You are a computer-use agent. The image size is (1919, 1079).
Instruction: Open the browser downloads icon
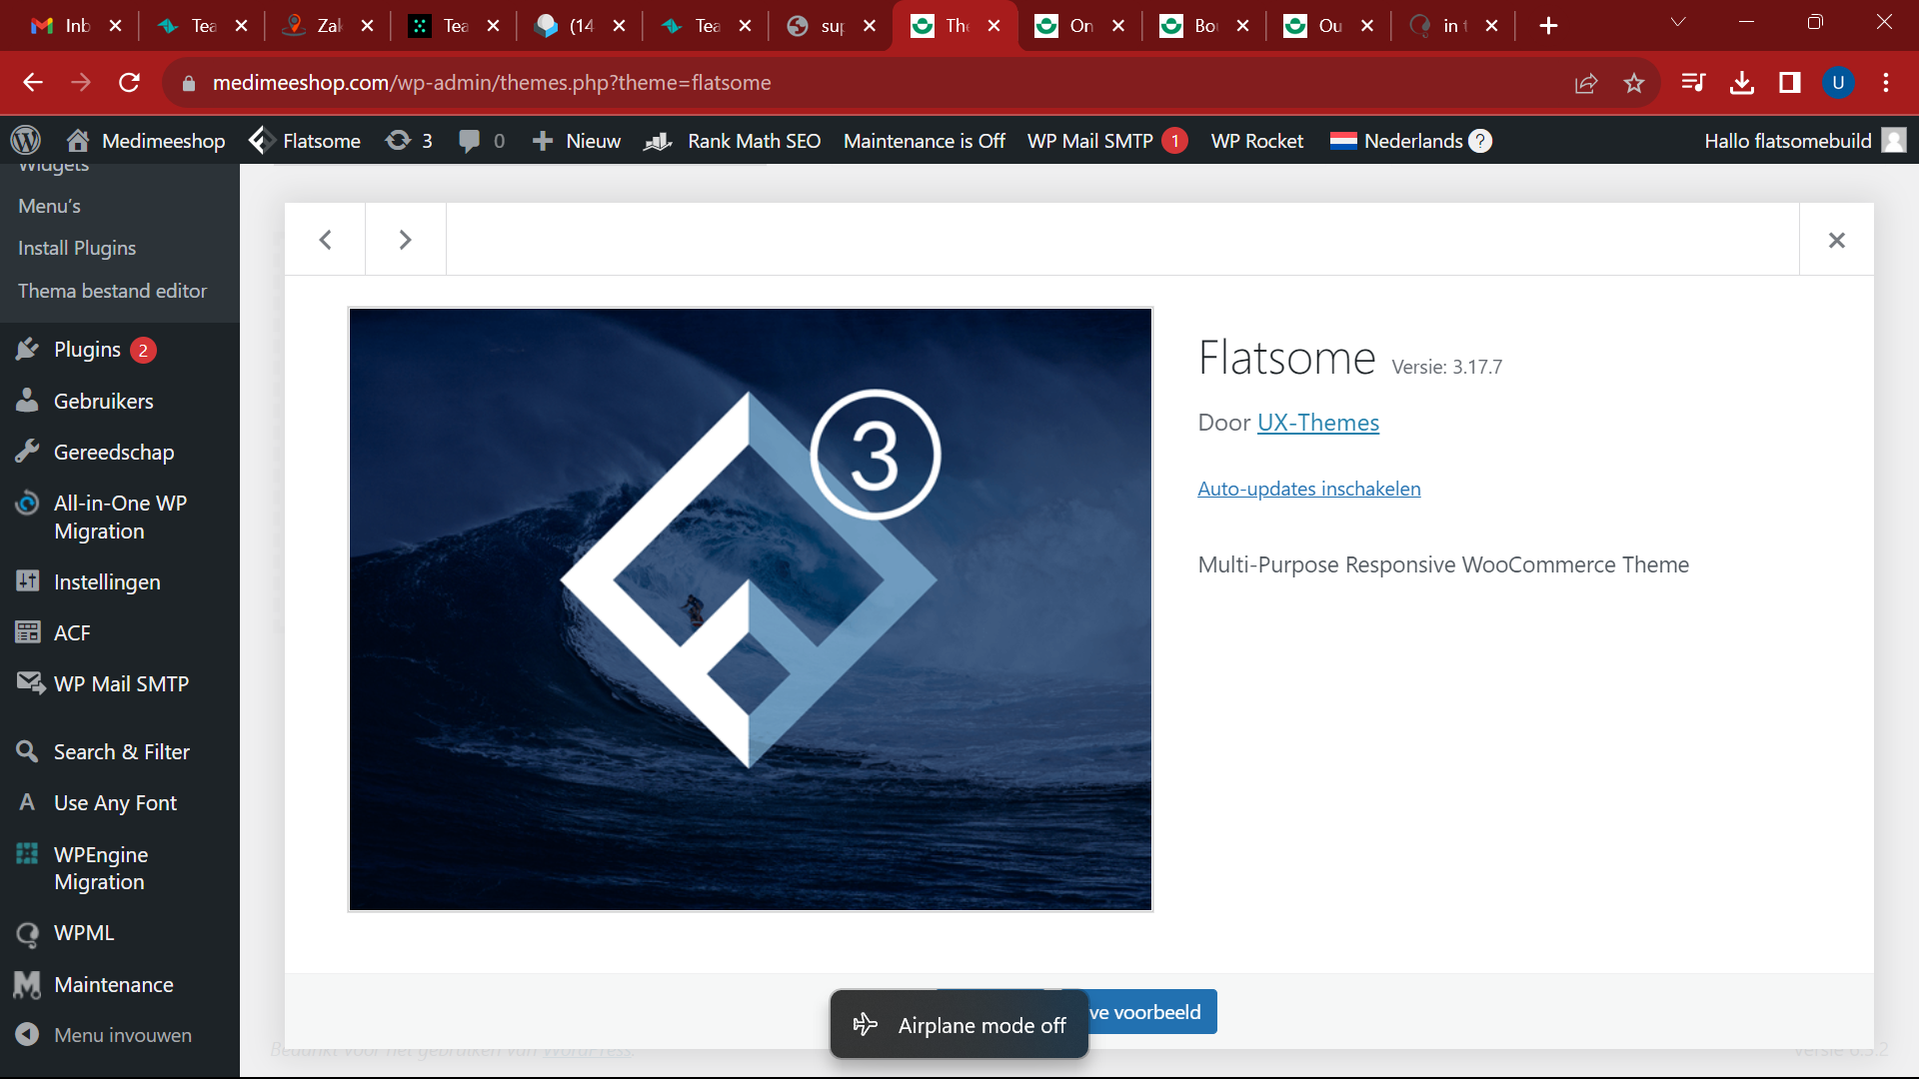pyautogui.click(x=1742, y=83)
